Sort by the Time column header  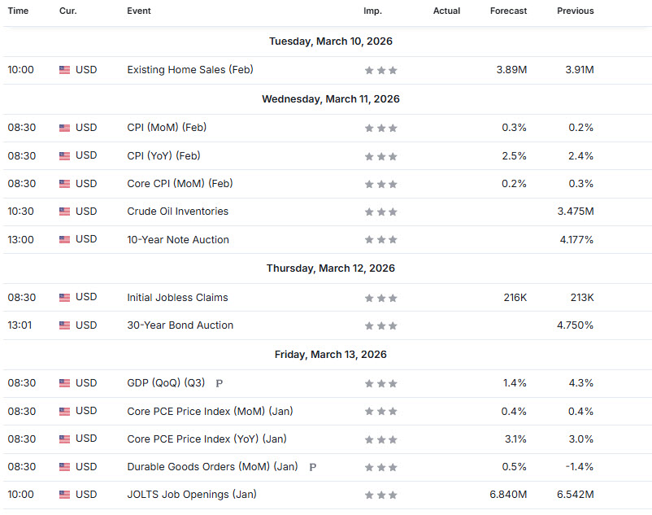(18, 11)
